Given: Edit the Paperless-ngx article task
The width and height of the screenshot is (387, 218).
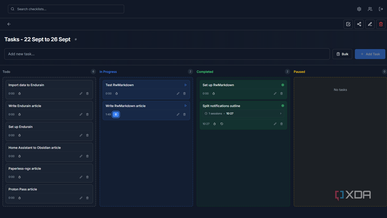Looking at the screenshot, I should pos(81,177).
